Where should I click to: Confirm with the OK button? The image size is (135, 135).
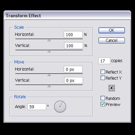click(112, 30)
